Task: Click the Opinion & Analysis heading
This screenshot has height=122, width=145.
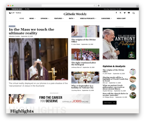Action: 114,66
